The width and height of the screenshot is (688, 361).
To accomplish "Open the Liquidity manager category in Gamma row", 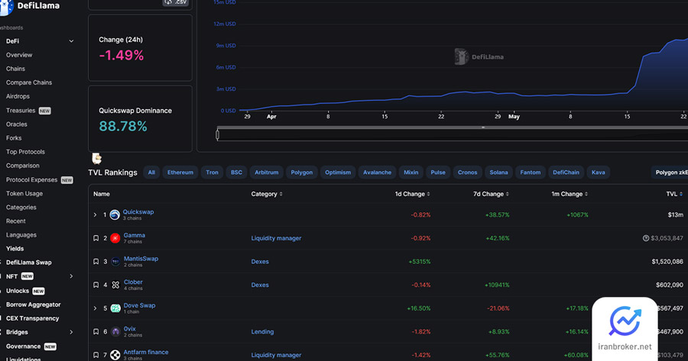I will (x=276, y=238).
